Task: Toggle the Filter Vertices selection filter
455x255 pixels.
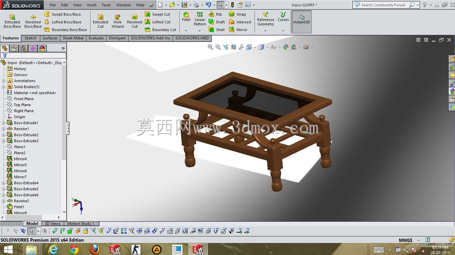Action: pyautogui.click(x=55, y=231)
